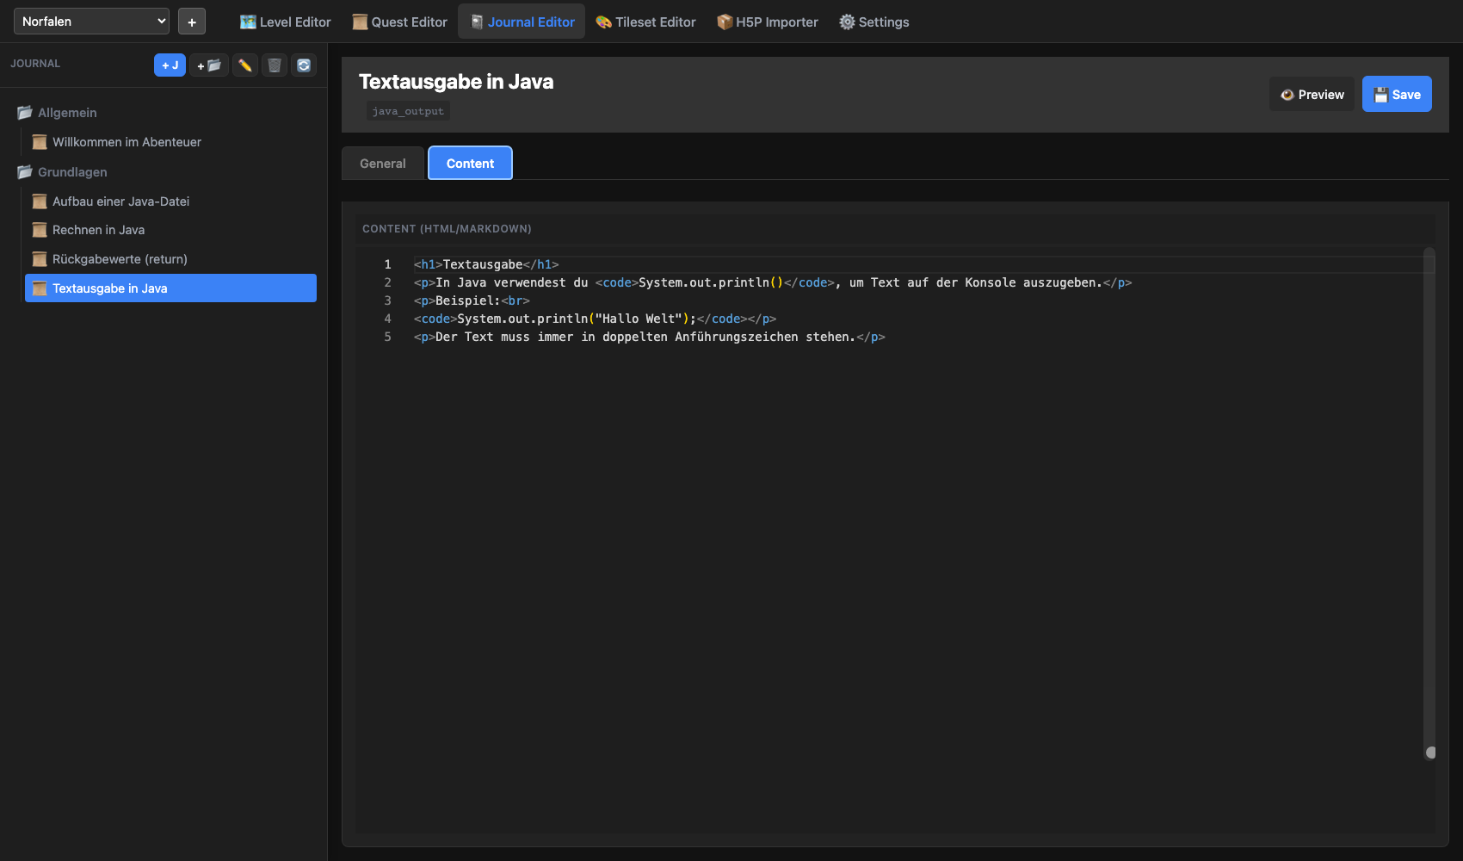
Task: Open the Tileset Editor
Action: [645, 22]
